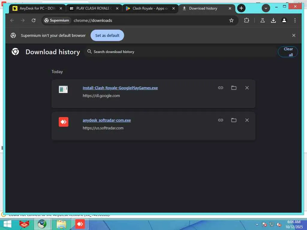Open the three-dot browser menu
Screen dimensions: 307x230
coord(295,20)
